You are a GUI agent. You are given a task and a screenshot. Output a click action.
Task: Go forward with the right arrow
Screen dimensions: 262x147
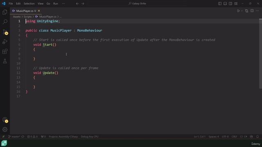83,4
